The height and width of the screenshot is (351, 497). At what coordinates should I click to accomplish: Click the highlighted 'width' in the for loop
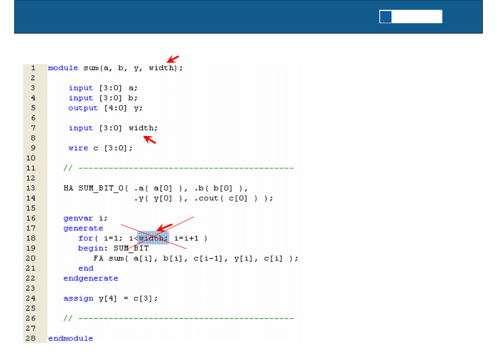tap(153, 238)
